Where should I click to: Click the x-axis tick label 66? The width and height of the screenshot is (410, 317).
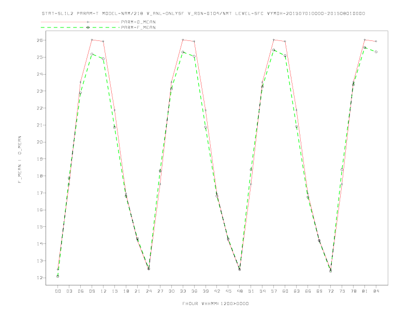(308, 291)
